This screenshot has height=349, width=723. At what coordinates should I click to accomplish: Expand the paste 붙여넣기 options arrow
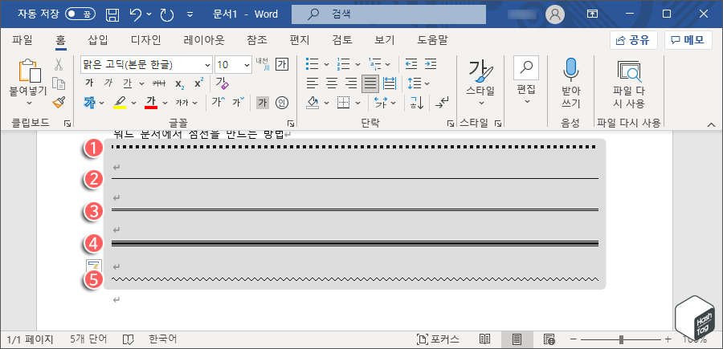pyautogui.click(x=30, y=103)
